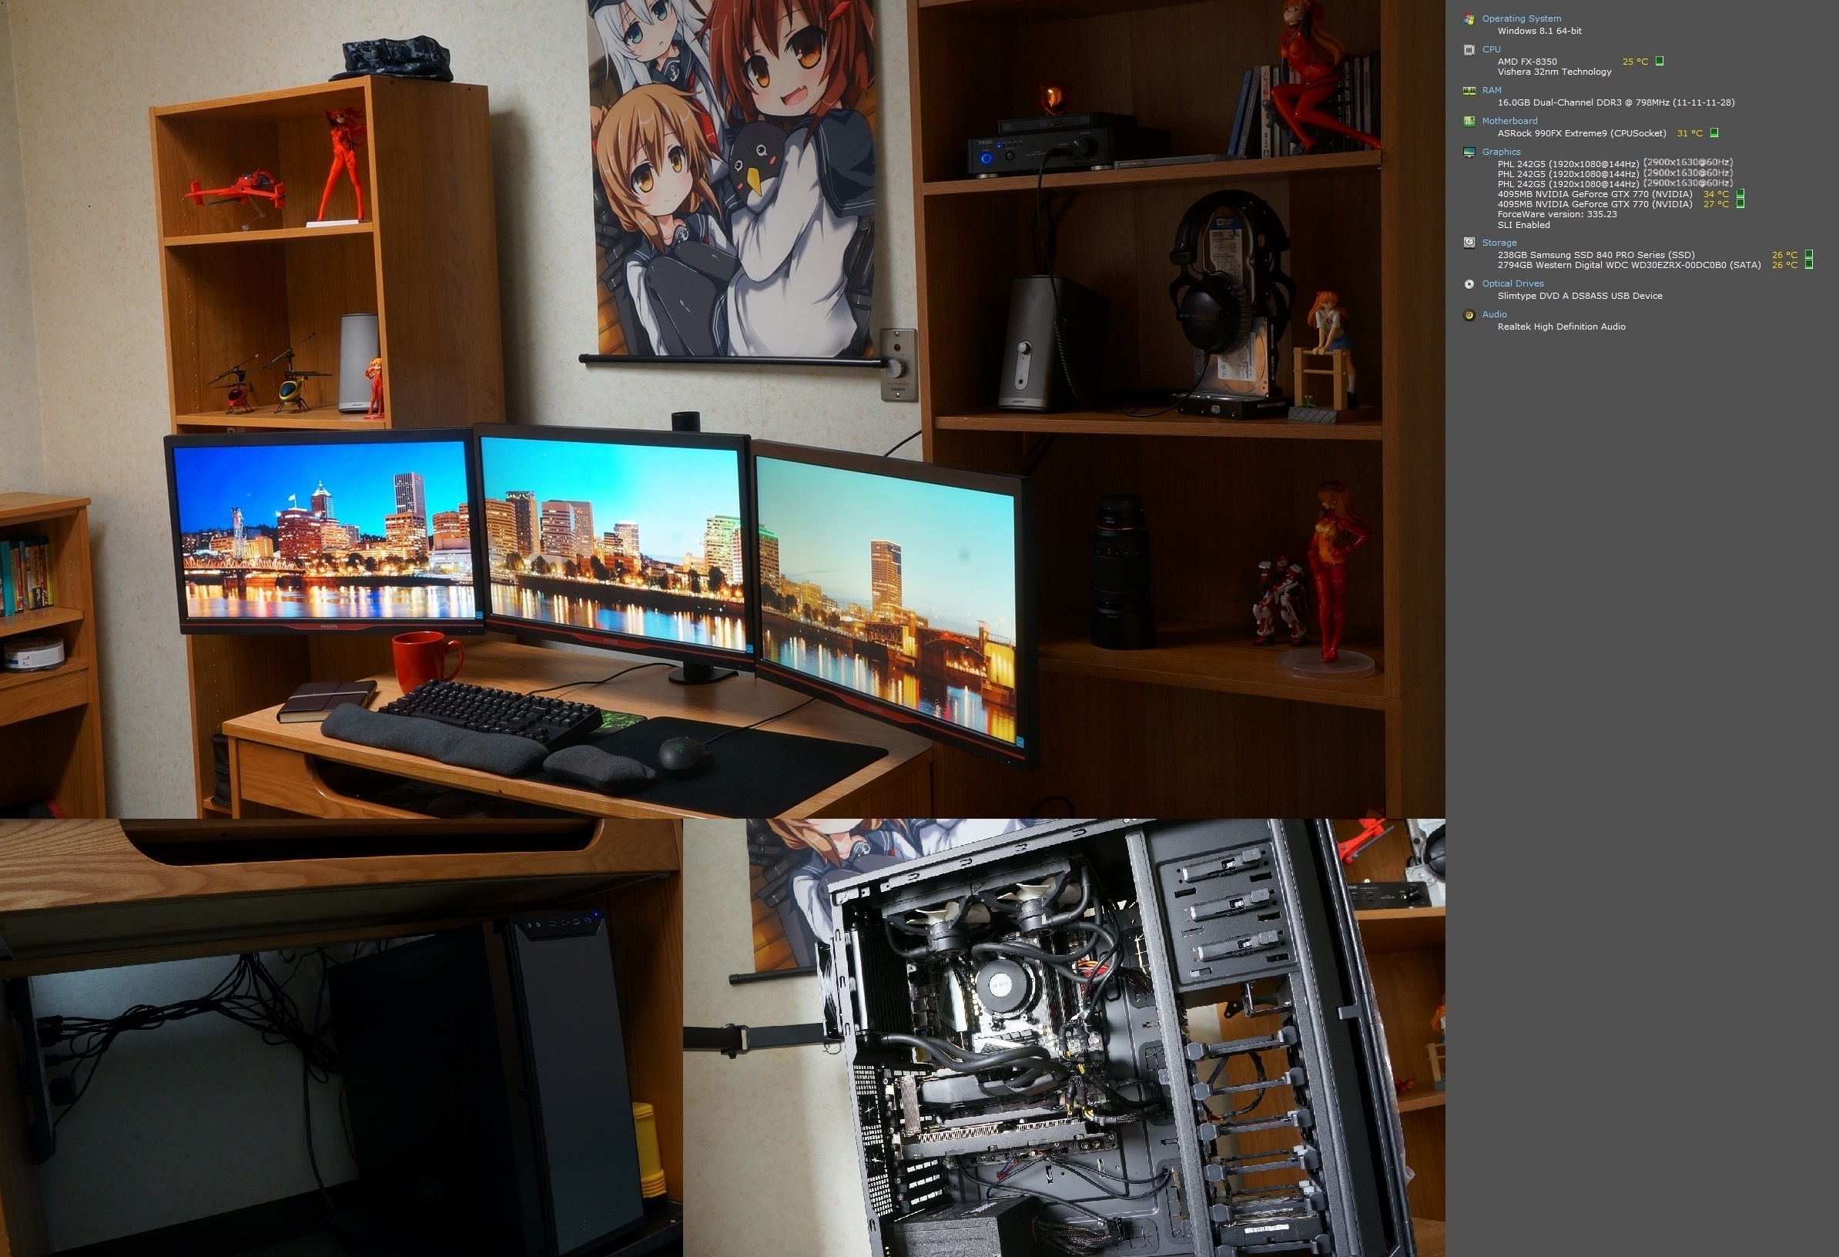Click GPU temperature indicator beside 34 °C
The width and height of the screenshot is (1839, 1257).
[1740, 194]
